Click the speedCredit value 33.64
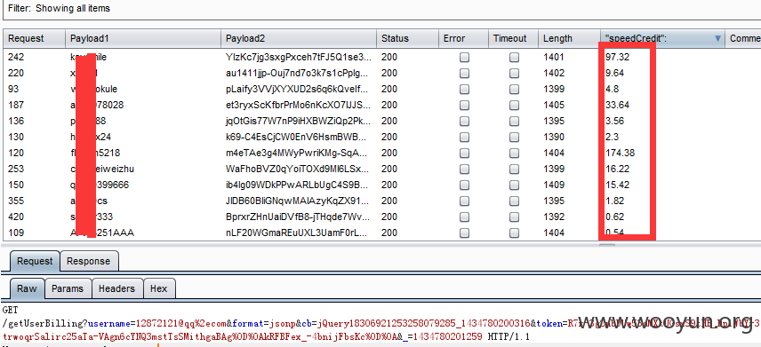Screen dimensions: 761x347 [617, 106]
